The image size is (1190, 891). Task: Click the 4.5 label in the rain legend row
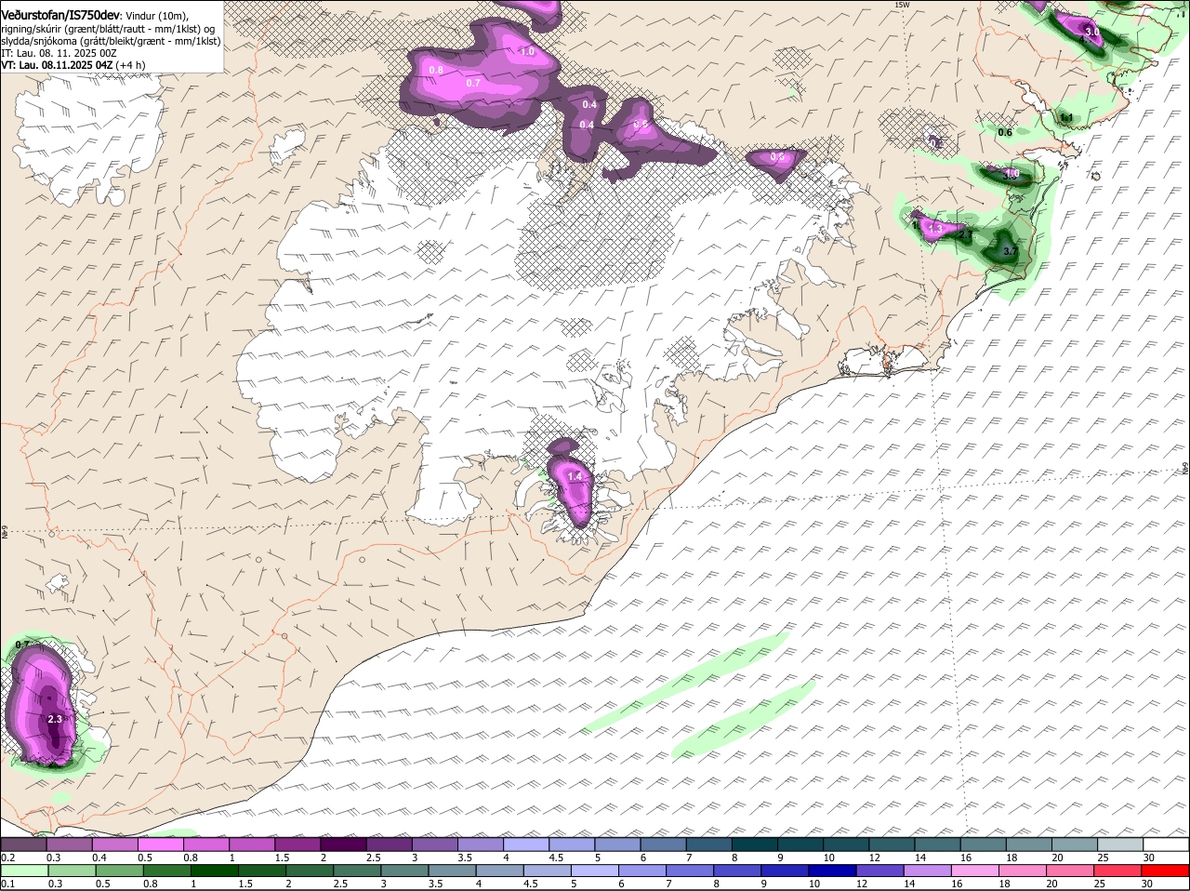coord(530,884)
